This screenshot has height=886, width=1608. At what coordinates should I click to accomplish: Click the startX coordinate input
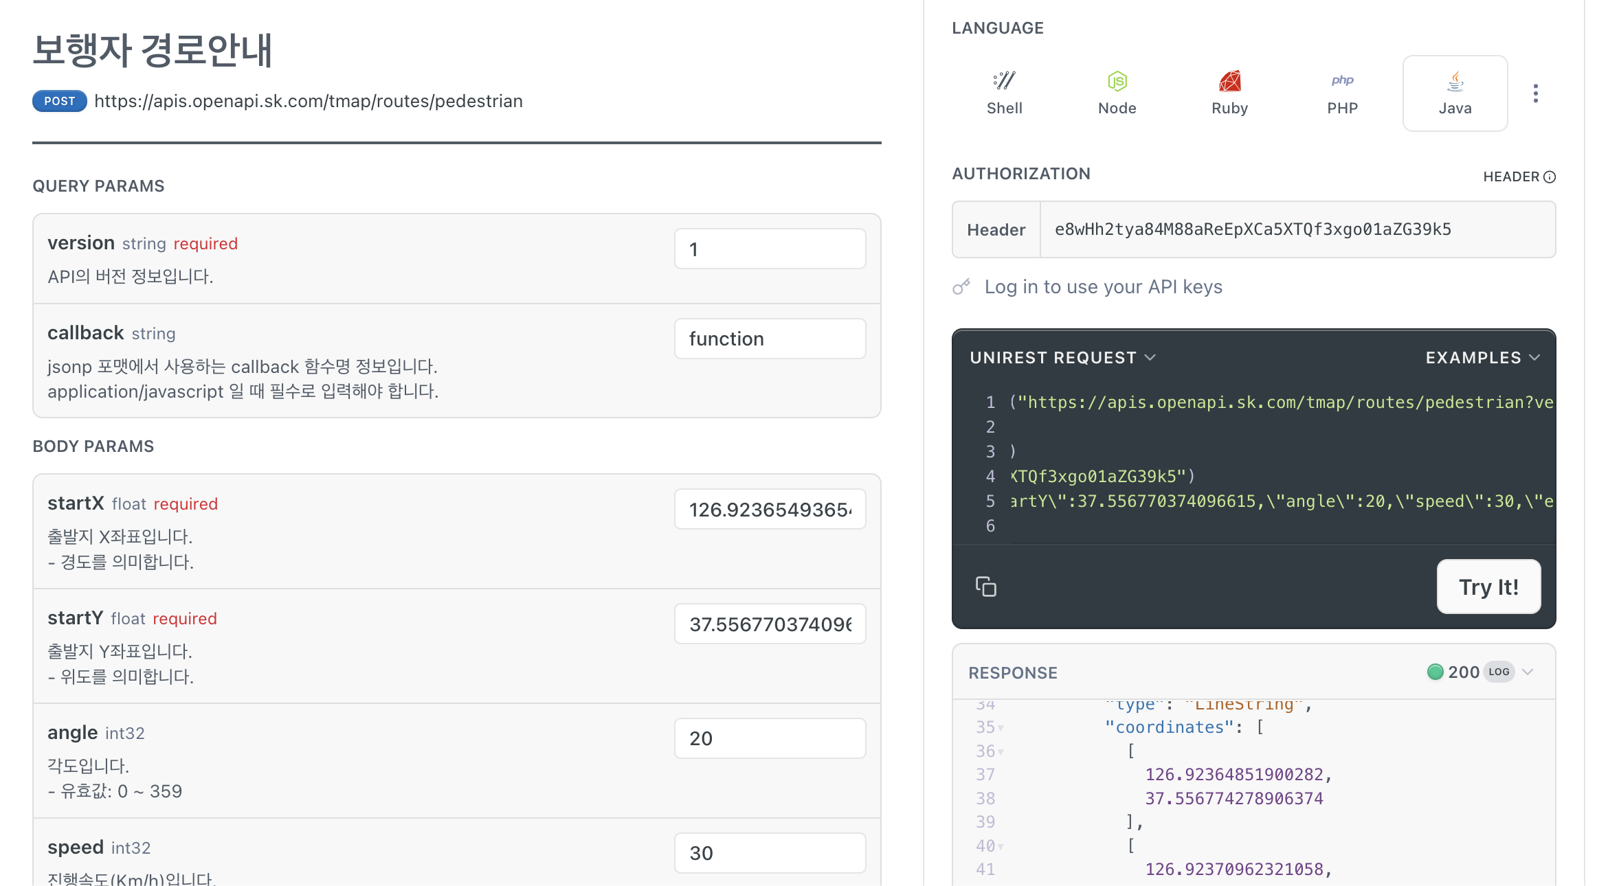[770, 510]
